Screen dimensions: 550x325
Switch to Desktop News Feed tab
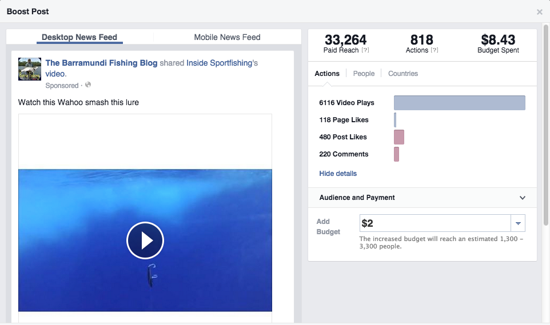79,37
